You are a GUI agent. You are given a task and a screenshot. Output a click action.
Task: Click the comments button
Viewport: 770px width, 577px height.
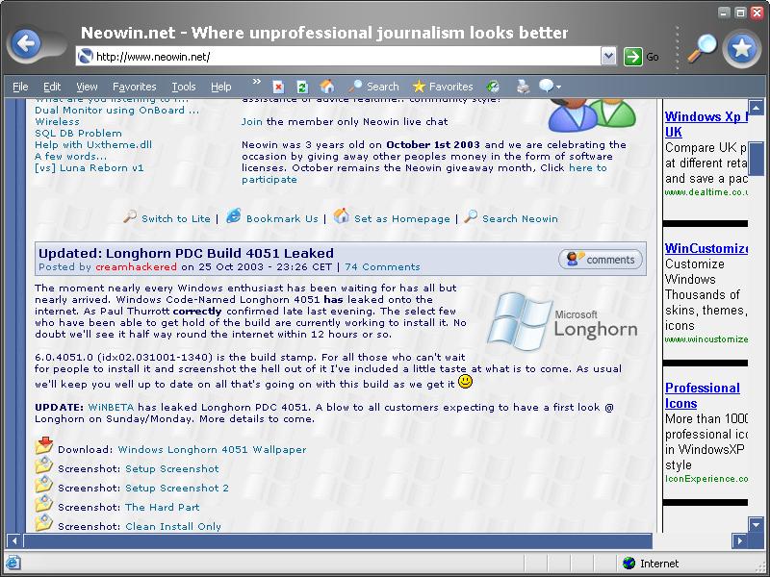pyautogui.click(x=601, y=259)
